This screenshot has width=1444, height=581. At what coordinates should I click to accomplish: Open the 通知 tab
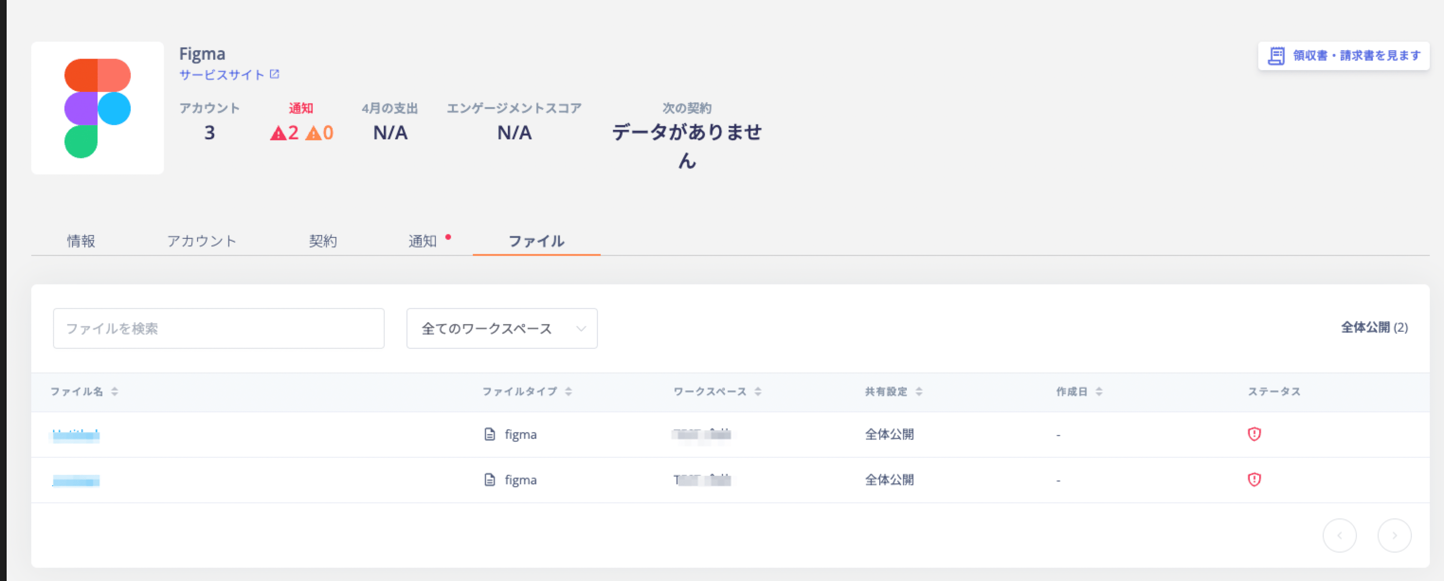pos(423,241)
